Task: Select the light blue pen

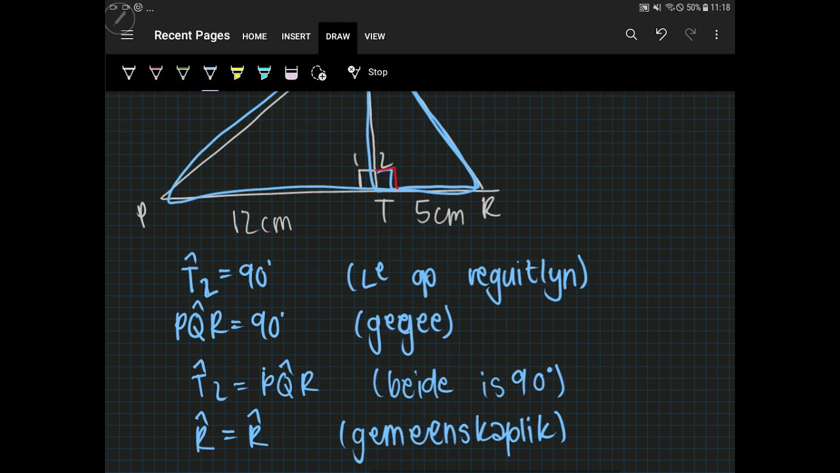Action: point(210,73)
